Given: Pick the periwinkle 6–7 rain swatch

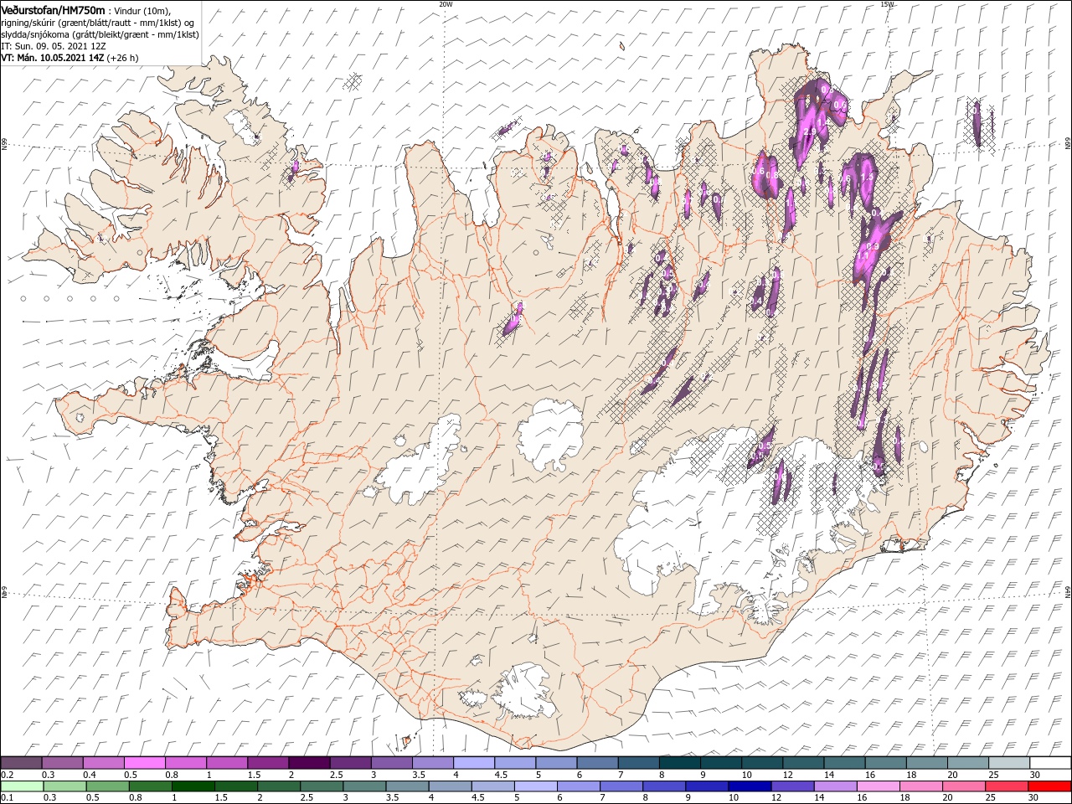Looking at the screenshot, I should pyautogui.click(x=579, y=786).
